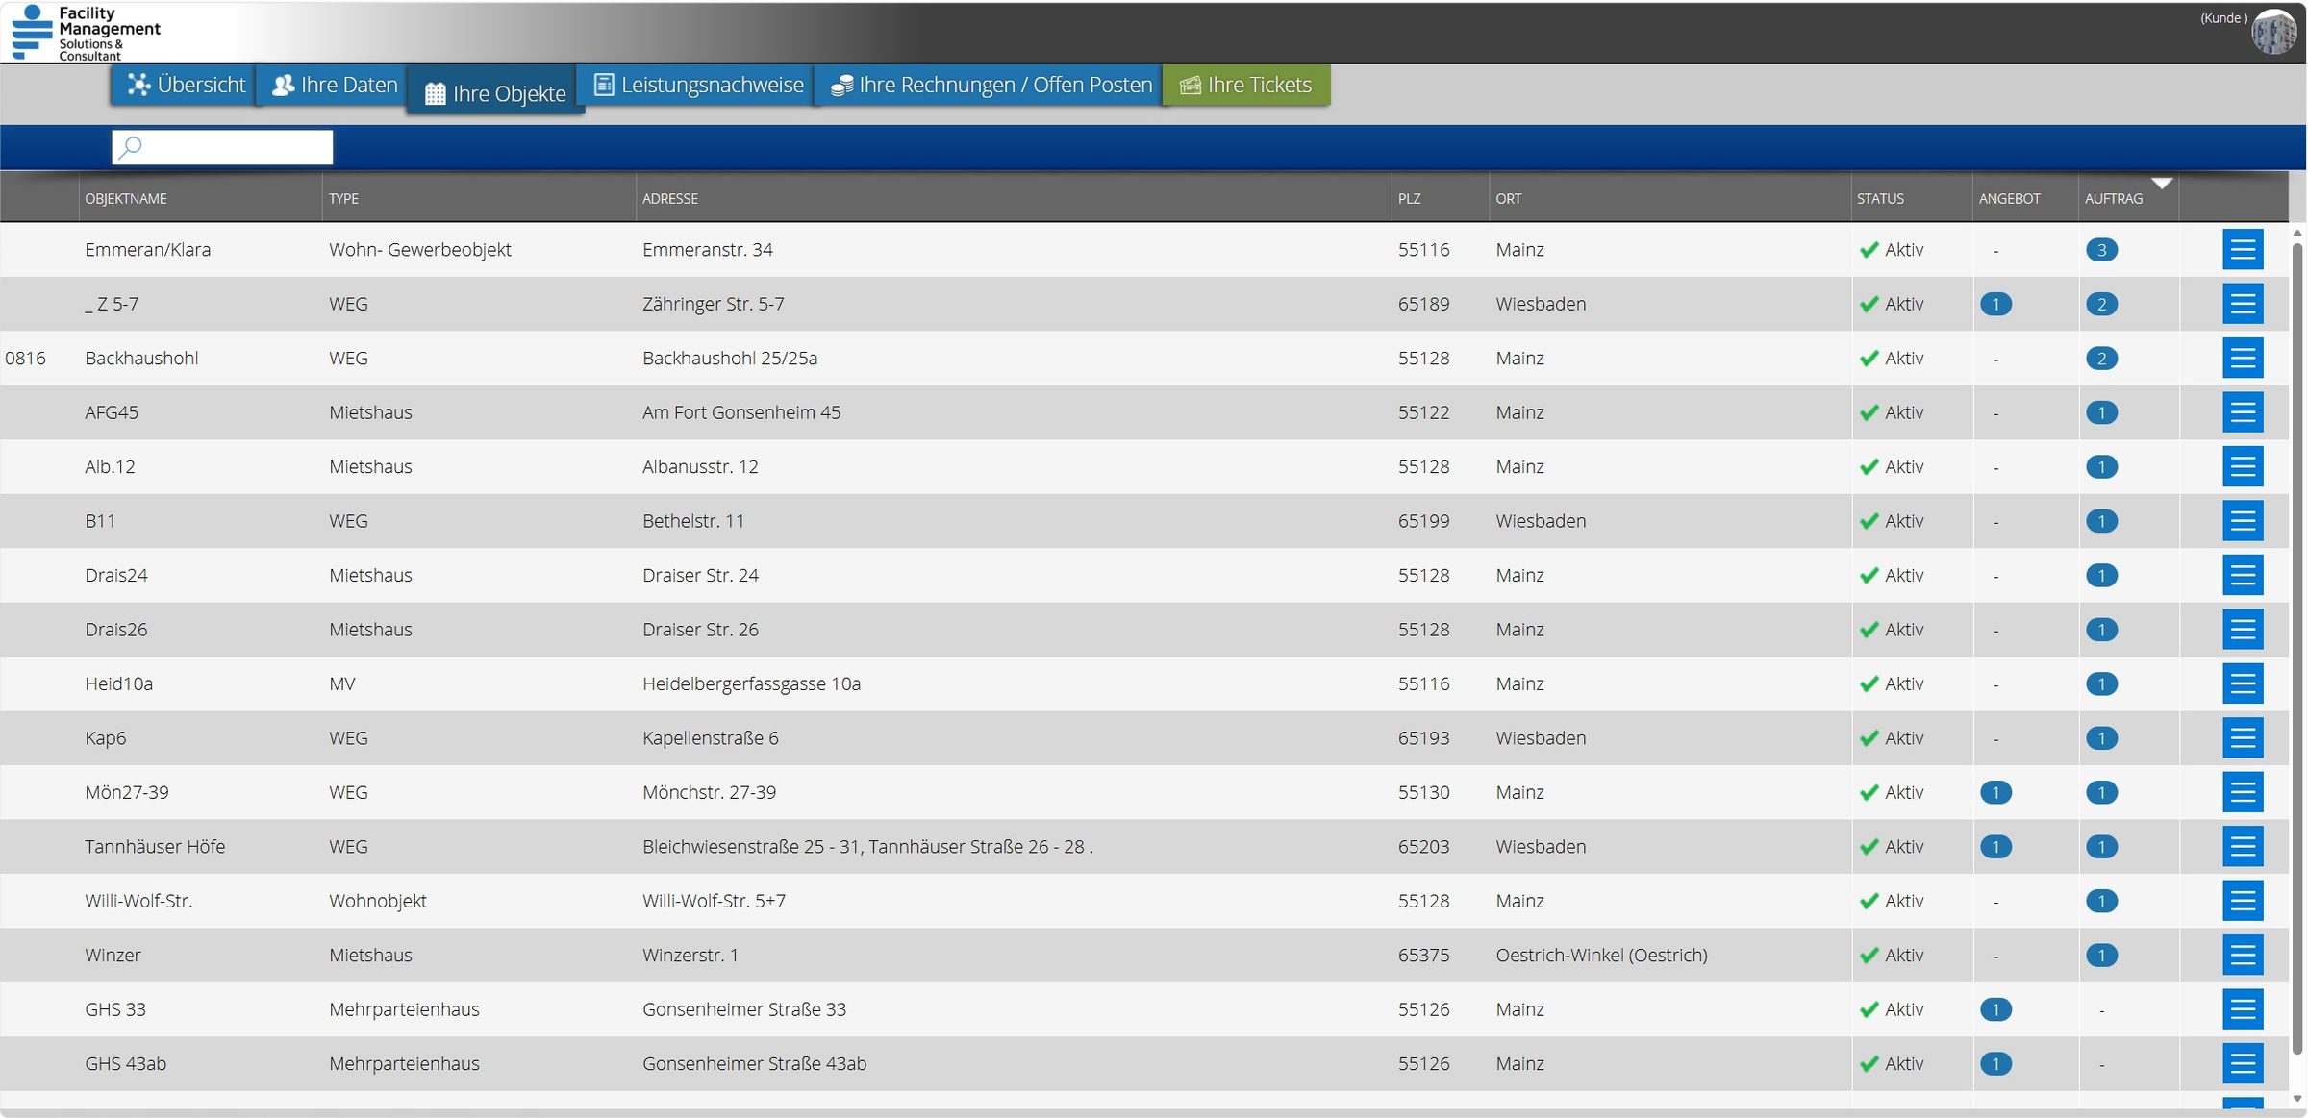This screenshot has width=2308, height=1118.
Task: Toggle sort arrow above AUFTRAG column
Action: (x=2162, y=183)
